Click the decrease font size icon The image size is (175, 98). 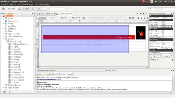point(133,18)
